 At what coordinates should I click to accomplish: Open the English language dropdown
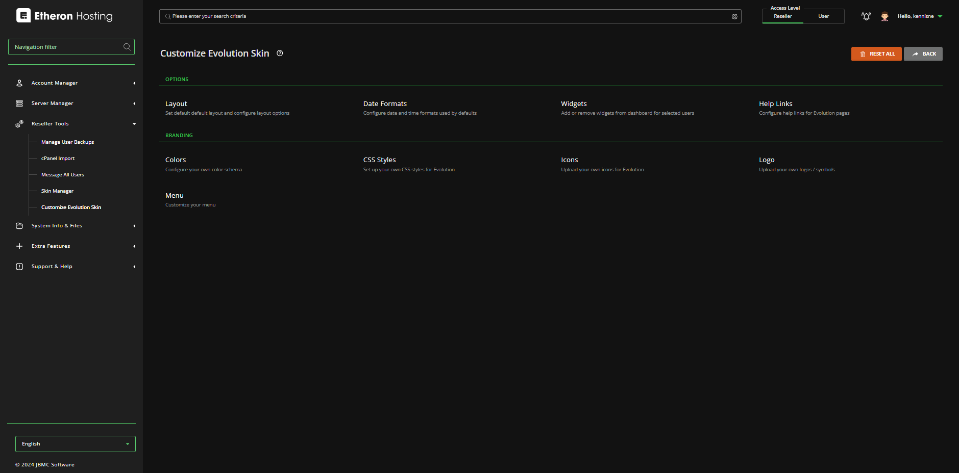point(76,444)
